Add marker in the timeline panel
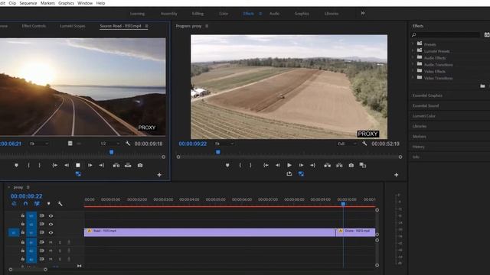 pos(49,204)
